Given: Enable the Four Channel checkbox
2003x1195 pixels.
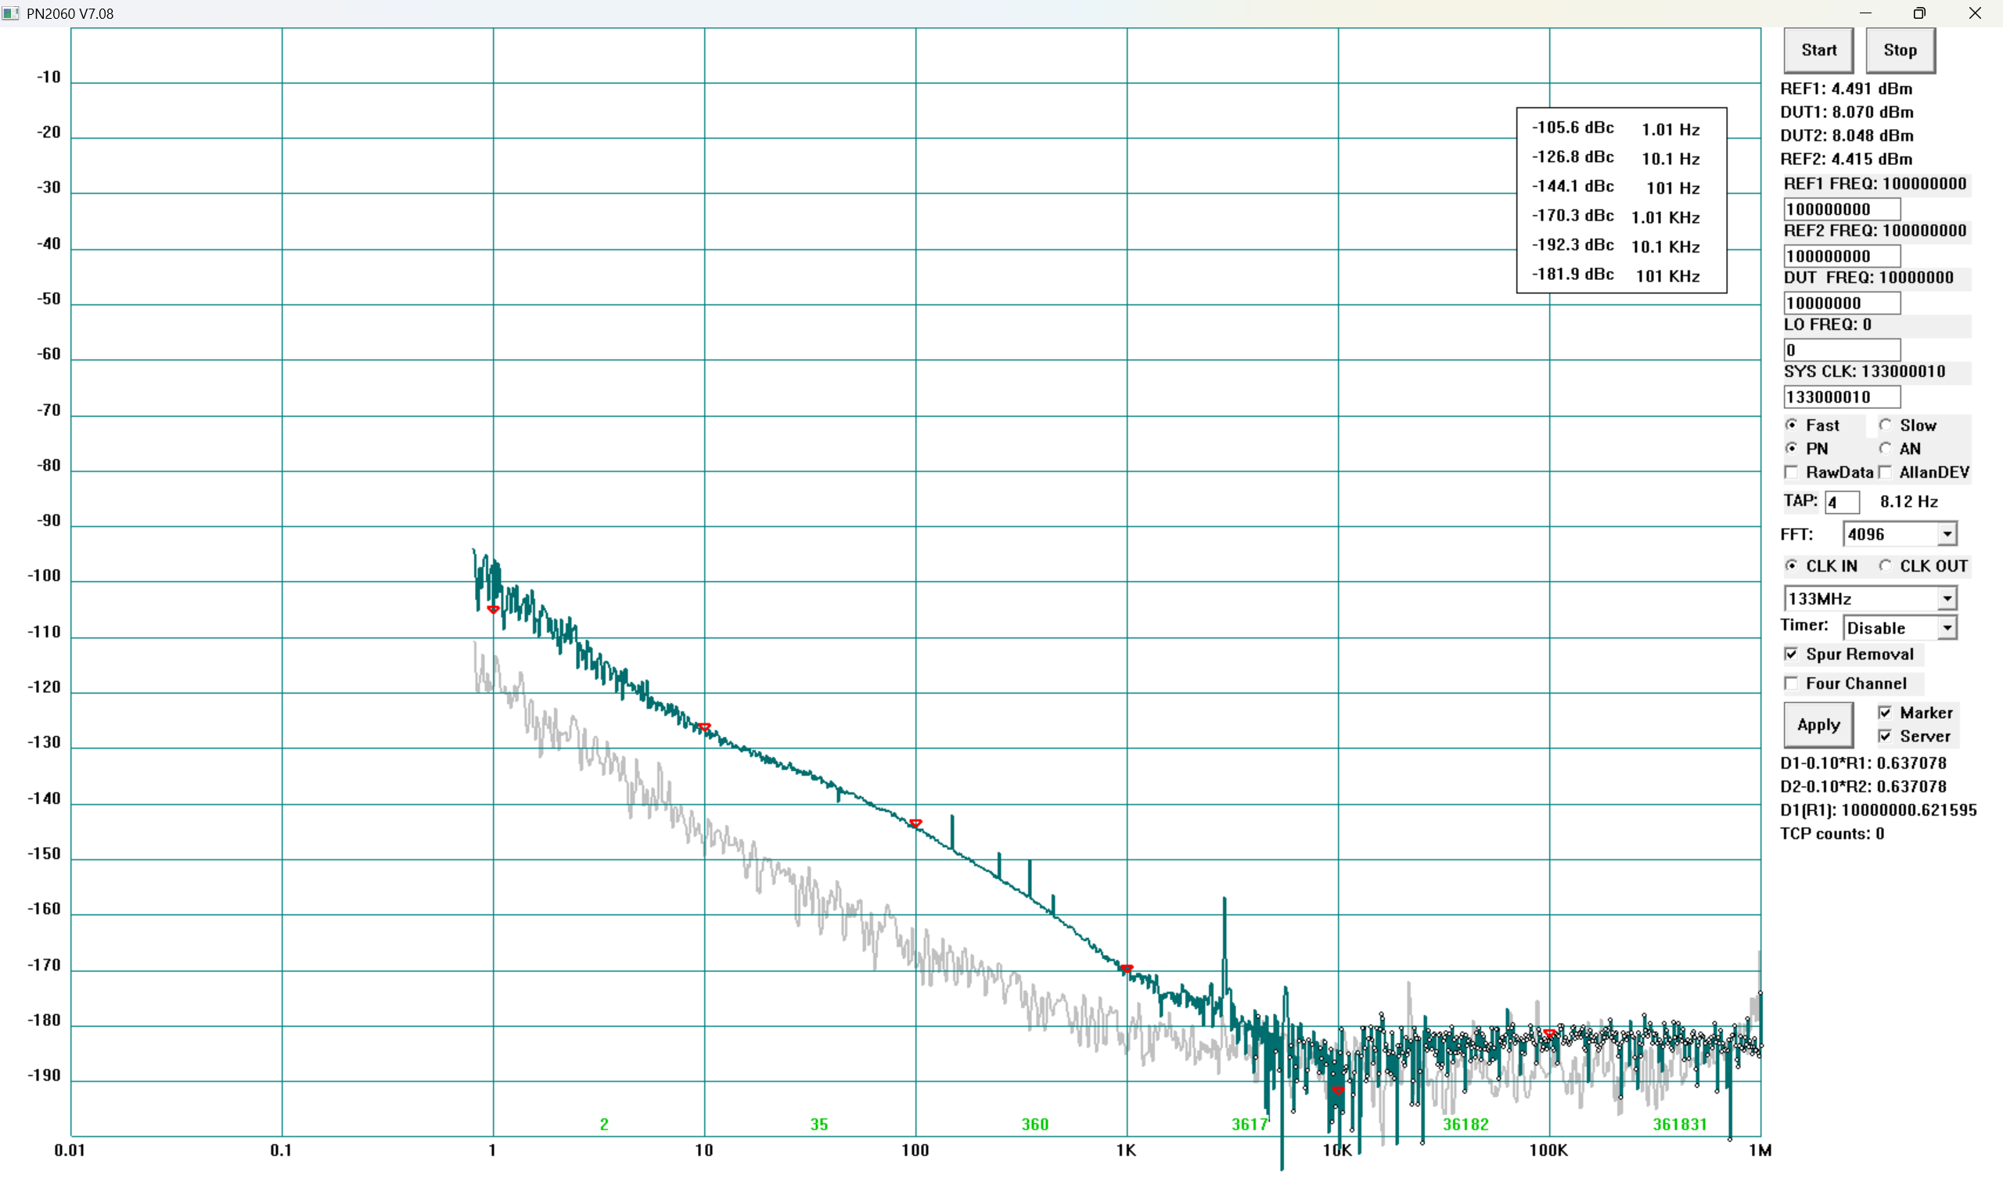Looking at the screenshot, I should [x=1791, y=684].
